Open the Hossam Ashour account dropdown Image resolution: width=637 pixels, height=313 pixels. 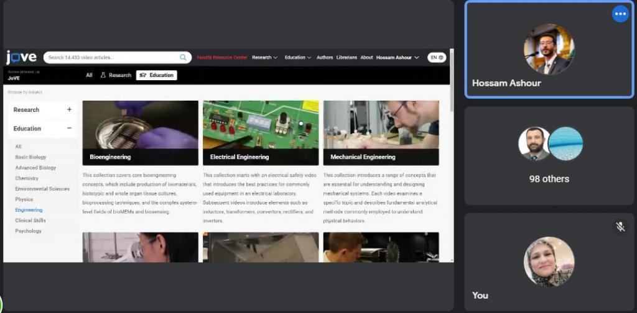pos(398,58)
